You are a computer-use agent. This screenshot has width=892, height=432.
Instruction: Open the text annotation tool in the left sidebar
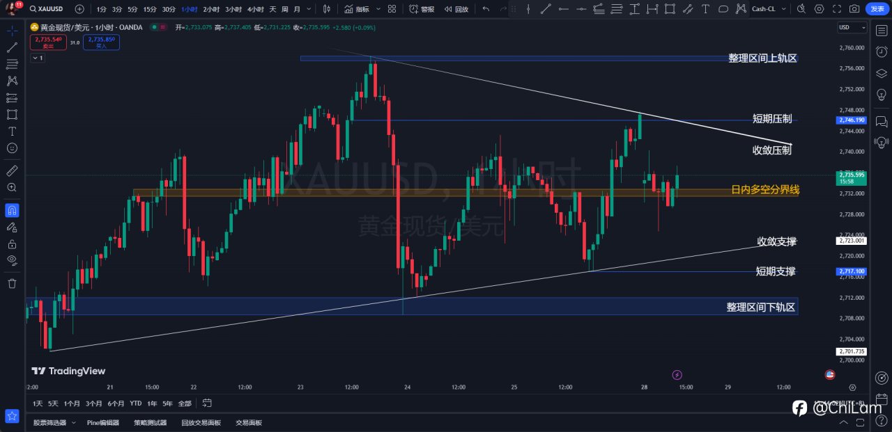12,131
